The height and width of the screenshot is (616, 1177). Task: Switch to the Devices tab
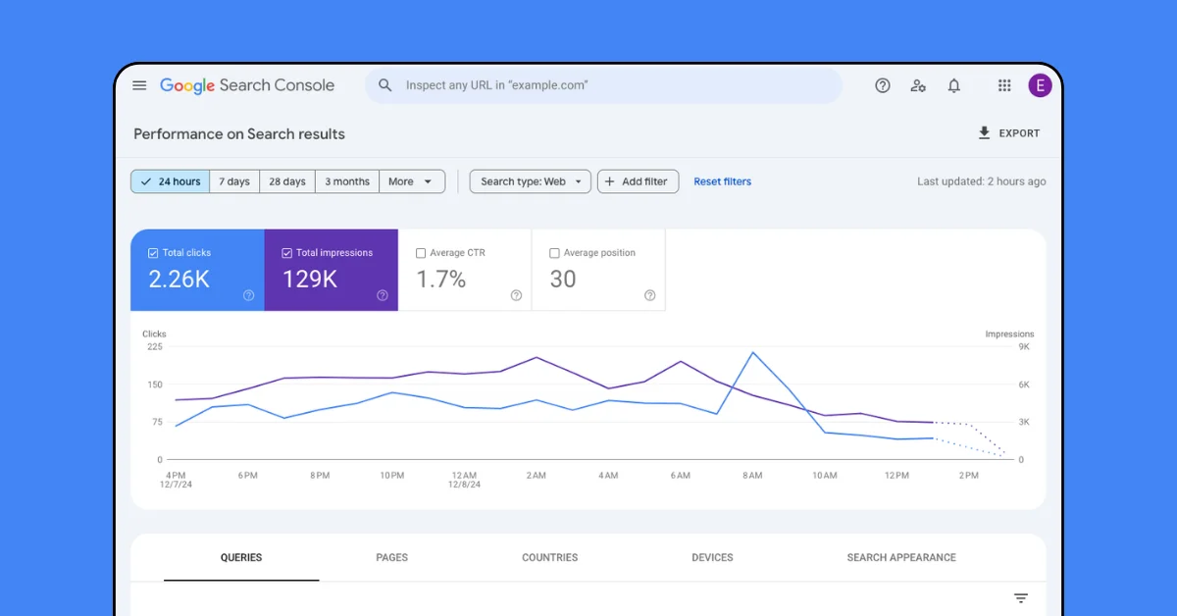pyautogui.click(x=712, y=557)
